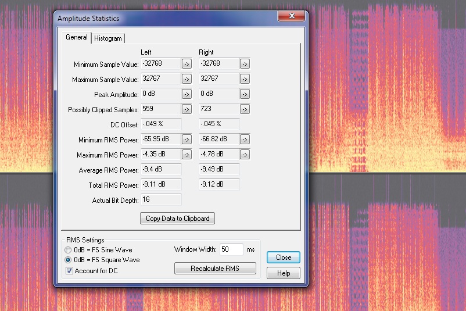Click arrow next to Right Minimum Sample Value
This screenshot has width=466, height=311.
coord(245,64)
